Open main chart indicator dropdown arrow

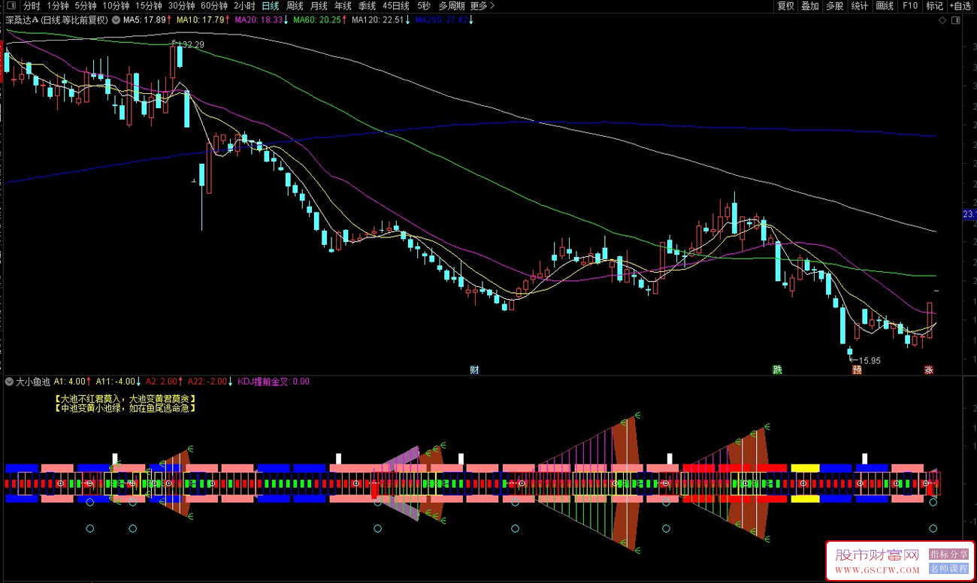pos(115,20)
